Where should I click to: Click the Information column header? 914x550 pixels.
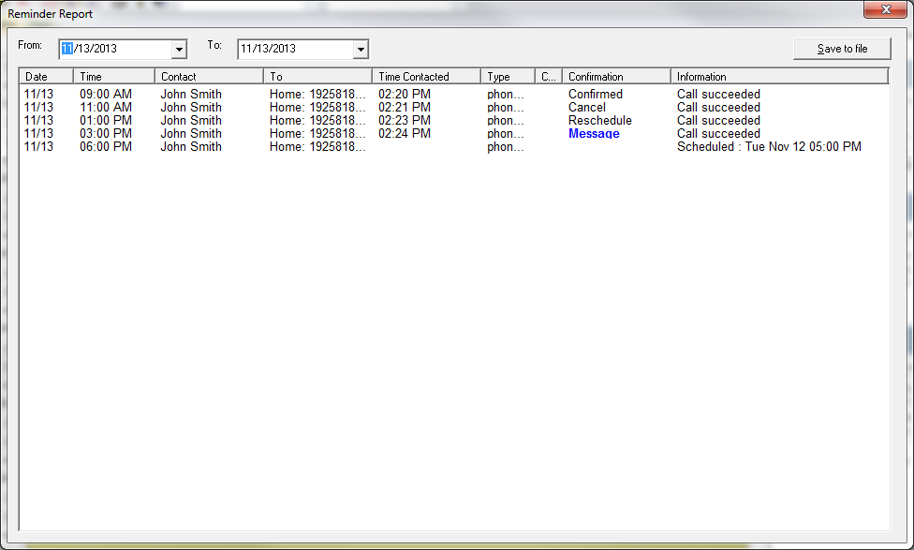coord(778,77)
